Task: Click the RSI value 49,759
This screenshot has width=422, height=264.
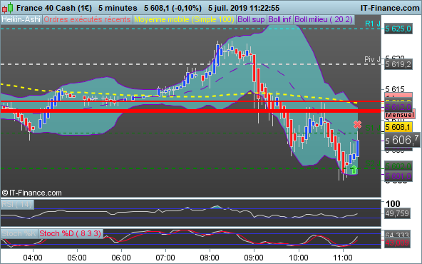Action: (397, 213)
